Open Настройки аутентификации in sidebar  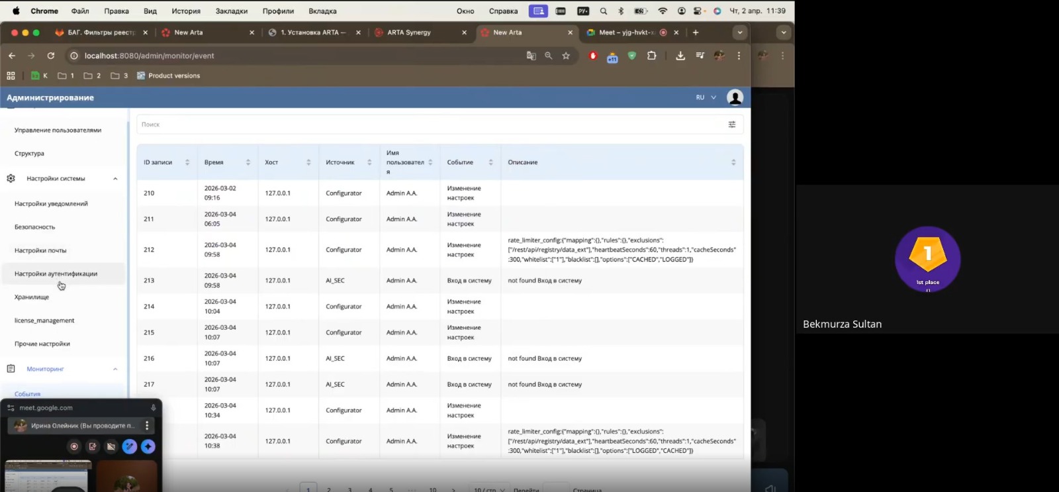[56, 273]
